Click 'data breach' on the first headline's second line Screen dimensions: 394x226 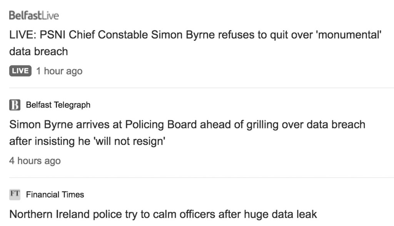tap(38, 51)
